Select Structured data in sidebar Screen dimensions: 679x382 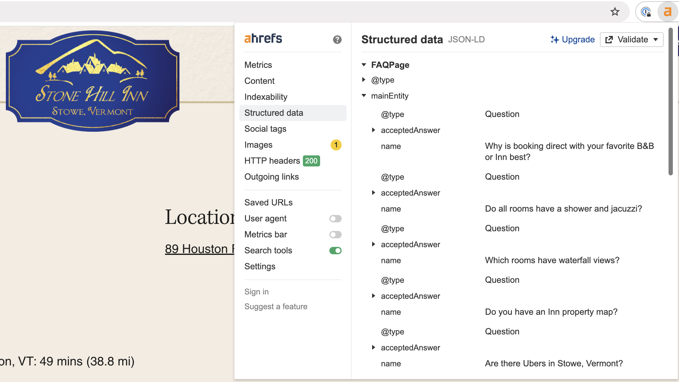point(293,113)
